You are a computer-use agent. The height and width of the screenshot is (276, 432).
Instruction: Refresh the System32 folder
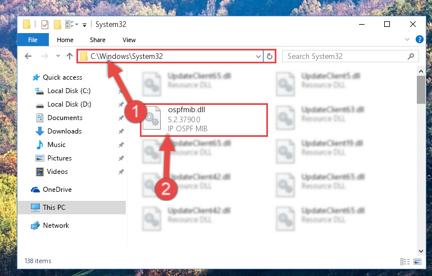(270, 57)
